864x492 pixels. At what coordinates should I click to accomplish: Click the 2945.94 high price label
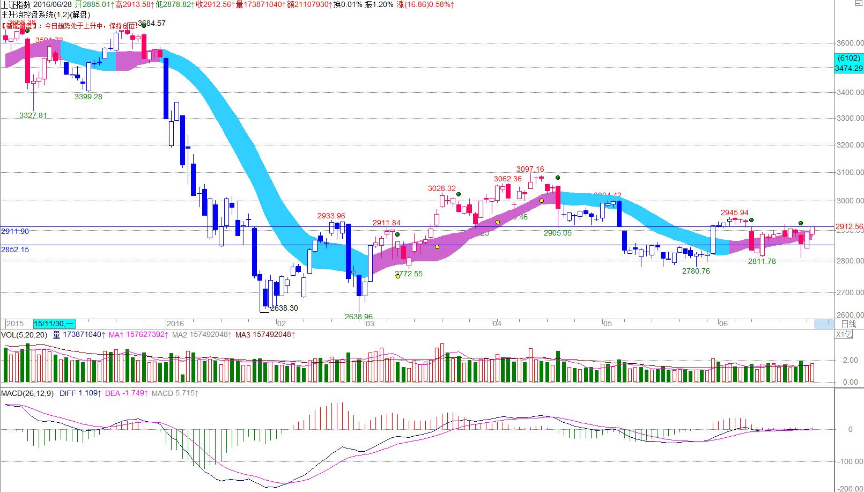tap(734, 212)
